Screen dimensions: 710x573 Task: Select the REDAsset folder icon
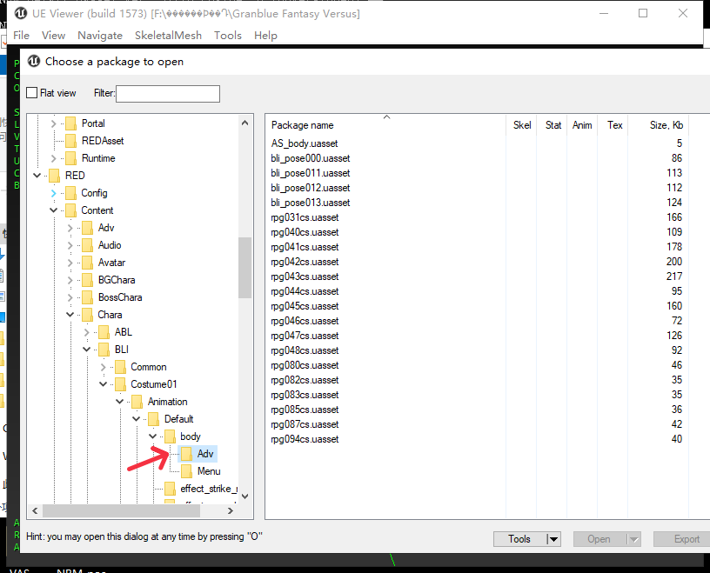(x=70, y=141)
